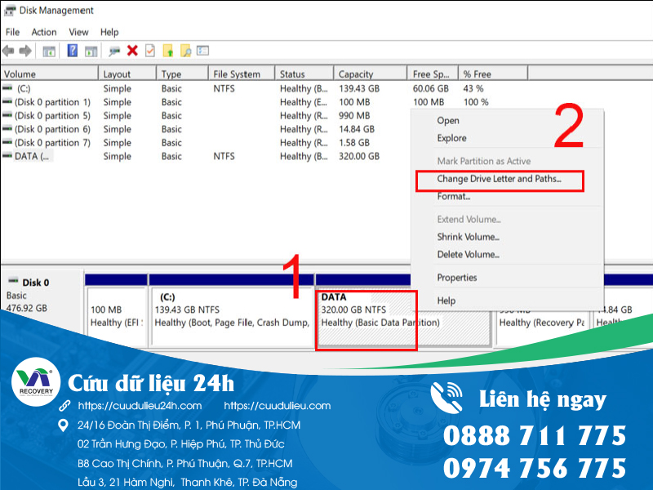The image size is (653, 490).
Task: Click the Connect/Rescan disks plug icon
Action: (x=114, y=51)
